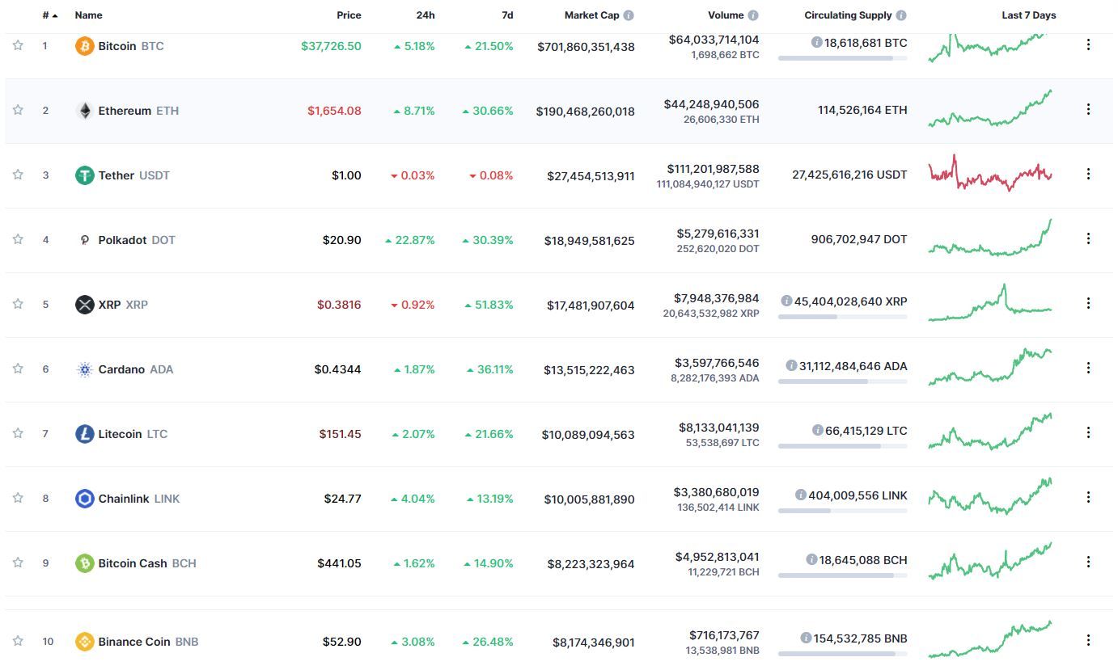Open the three-dot menu for Chainlink
This screenshot has height=670, width=1118.
click(x=1088, y=497)
